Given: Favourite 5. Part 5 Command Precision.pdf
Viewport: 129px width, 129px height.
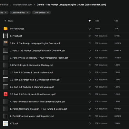Looking at the screenshot, I should tap(90, 109).
